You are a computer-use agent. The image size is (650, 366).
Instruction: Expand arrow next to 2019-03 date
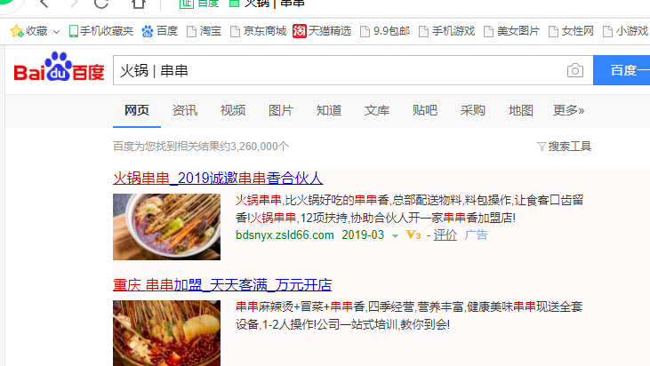pyautogui.click(x=395, y=235)
